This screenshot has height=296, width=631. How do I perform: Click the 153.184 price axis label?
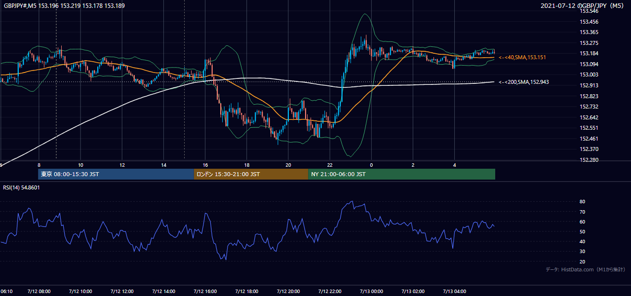[x=589, y=53]
